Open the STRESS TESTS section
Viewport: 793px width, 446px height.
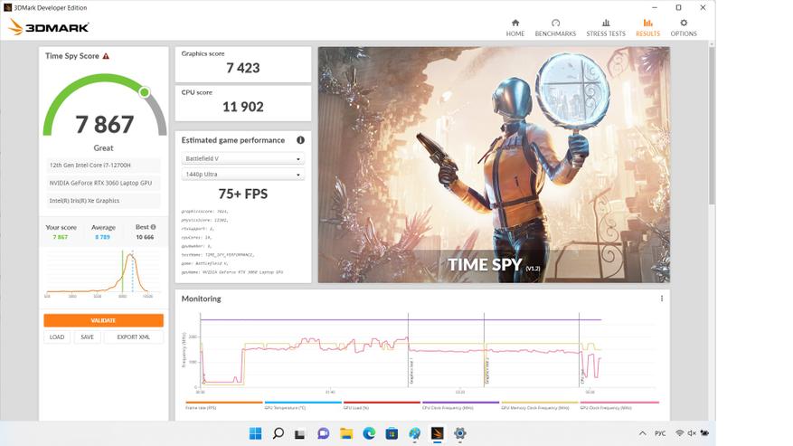pyautogui.click(x=605, y=28)
